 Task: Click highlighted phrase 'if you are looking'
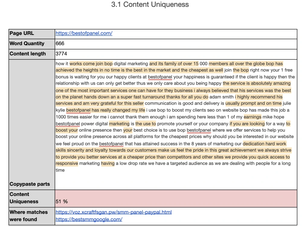[247, 124]
